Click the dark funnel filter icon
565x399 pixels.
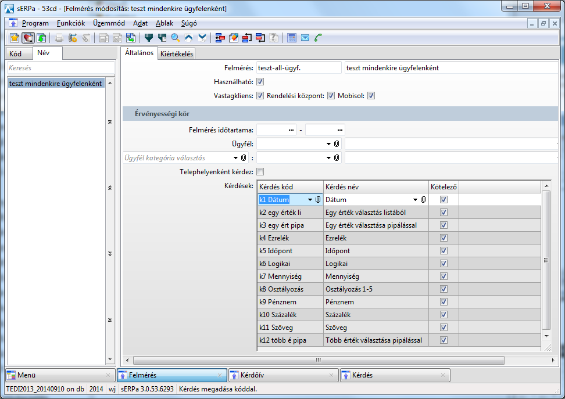pyautogui.click(x=149, y=38)
